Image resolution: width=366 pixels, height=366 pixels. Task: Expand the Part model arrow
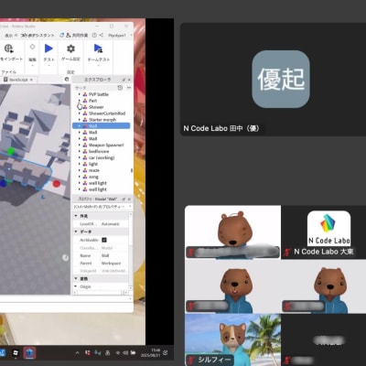pyautogui.click(x=80, y=101)
